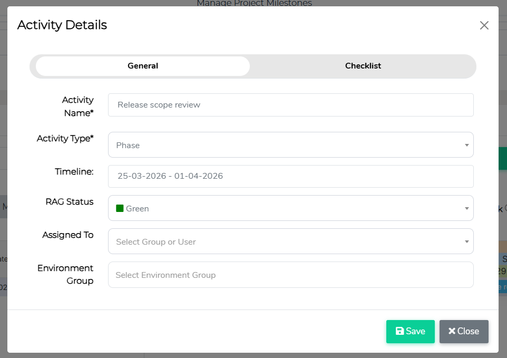The height and width of the screenshot is (358, 507).
Task: Open the RAG Status dropdown arrow
Action: 466,208
